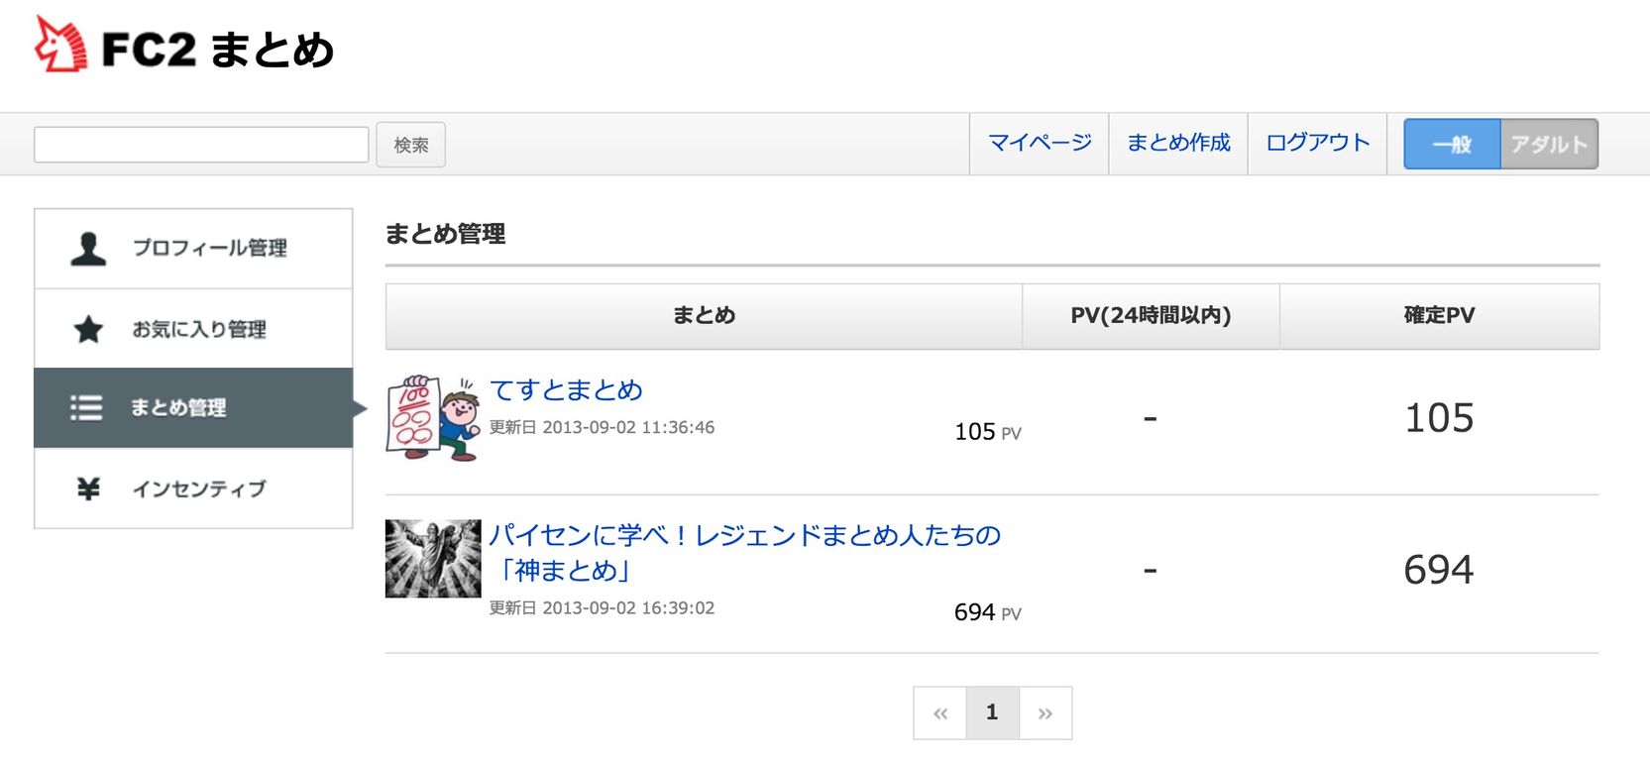This screenshot has width=1650, height=761.
Task: Open the てすとまとめ title link
Action: [566, 390]
